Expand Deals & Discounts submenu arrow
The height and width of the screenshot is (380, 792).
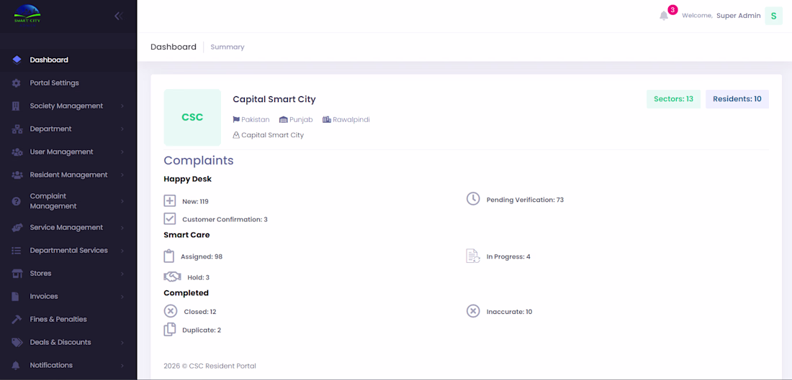pyautogui.click(x=122, y=343)
